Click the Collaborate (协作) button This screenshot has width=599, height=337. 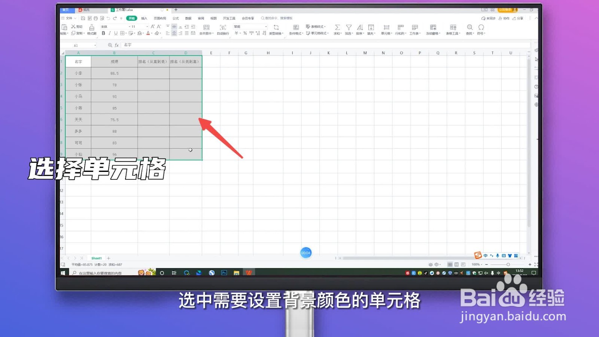click(504, 18)
